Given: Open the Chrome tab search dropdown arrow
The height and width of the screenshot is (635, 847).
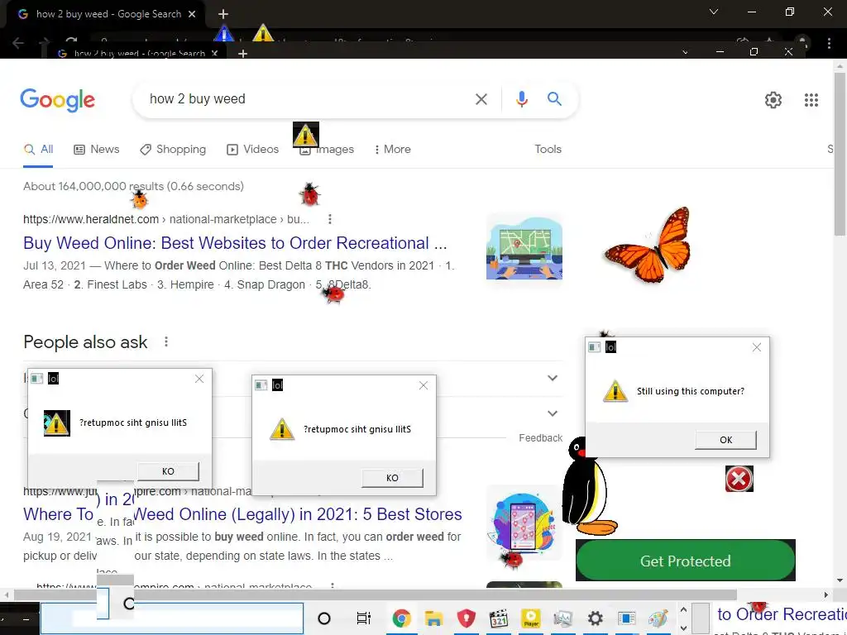Looking at the screenshot, I should click(714, 12).
